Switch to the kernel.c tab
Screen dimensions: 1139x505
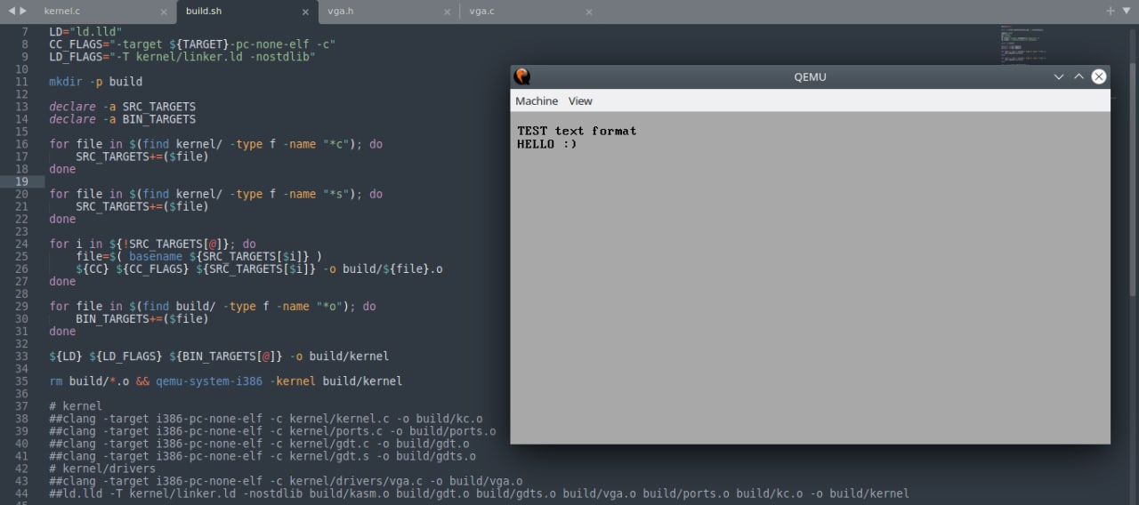coord(62,12)
